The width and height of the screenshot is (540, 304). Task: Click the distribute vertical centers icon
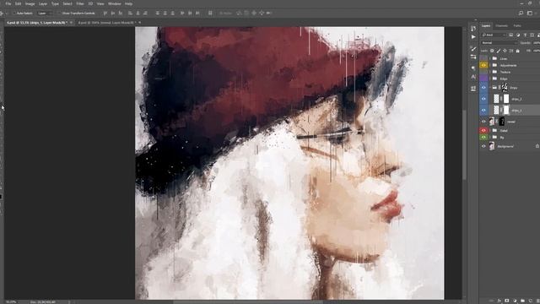pyautogui.click(x=165, y=14)
